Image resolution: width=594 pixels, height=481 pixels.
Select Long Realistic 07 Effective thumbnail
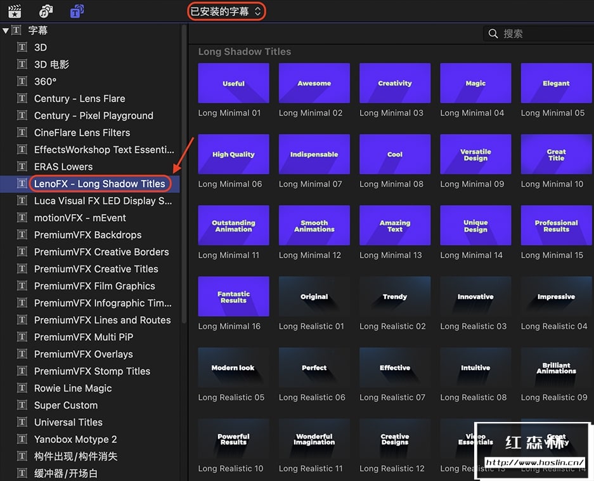click(395, 367)
